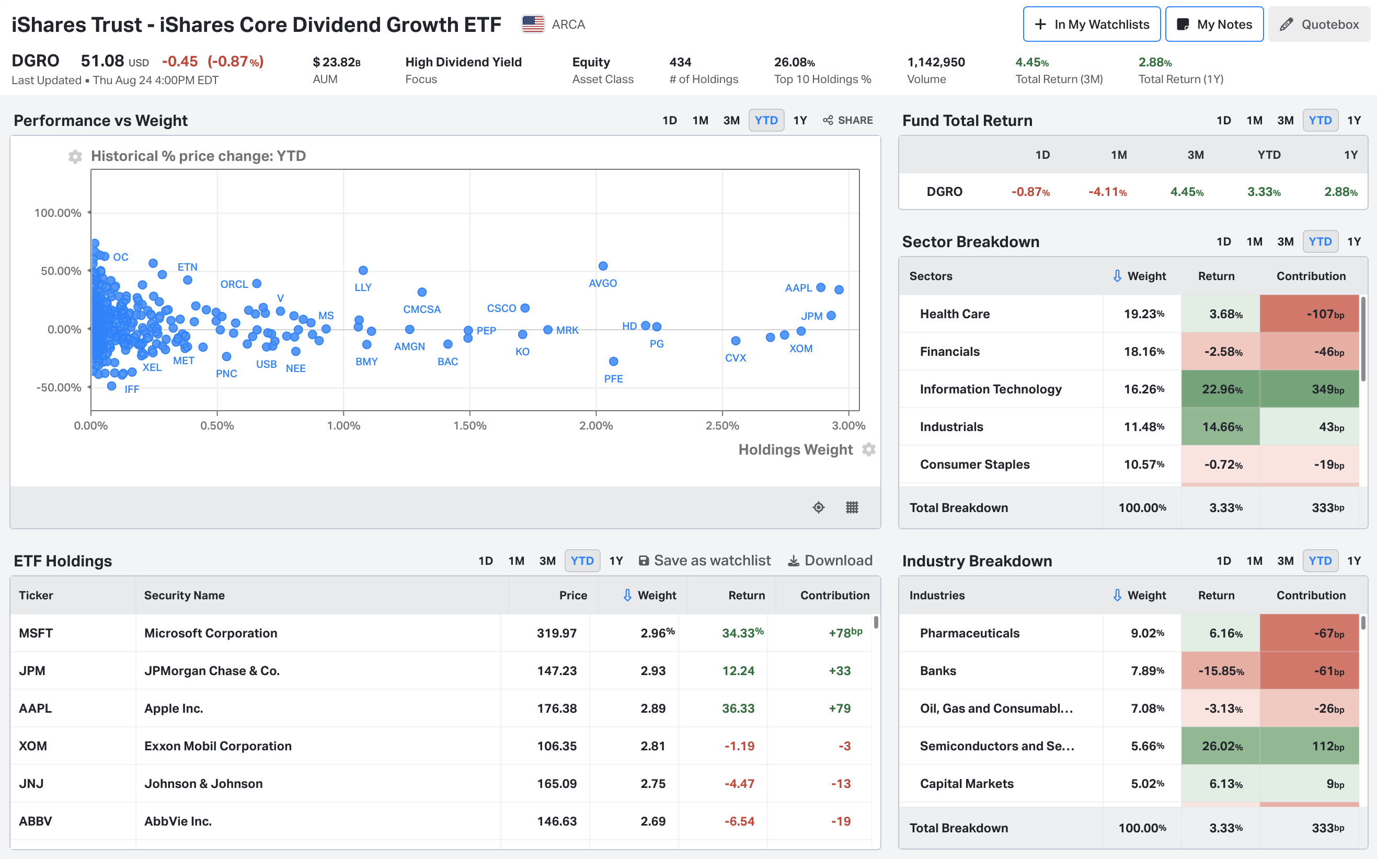The width and height of the screenshot is (1377, 859).
Task: Set Sector Breakdown period to 1M
Action: coord(1254,241)
